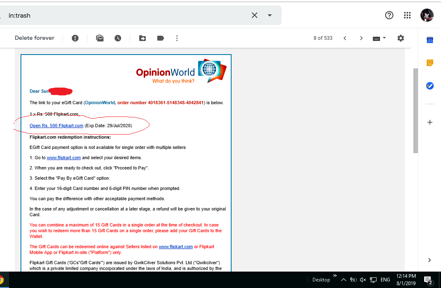This screenshot has height=288, width=441.
Task: Hide side panel with chevron arrow
Action: [x=430, y=260]
